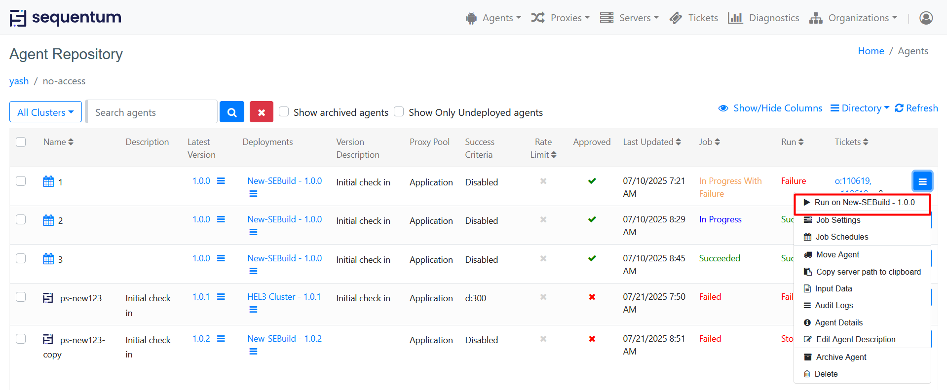Open the yash breadcrumb link
The height and width of the screenshot is (390, 947).
point(19,81)
